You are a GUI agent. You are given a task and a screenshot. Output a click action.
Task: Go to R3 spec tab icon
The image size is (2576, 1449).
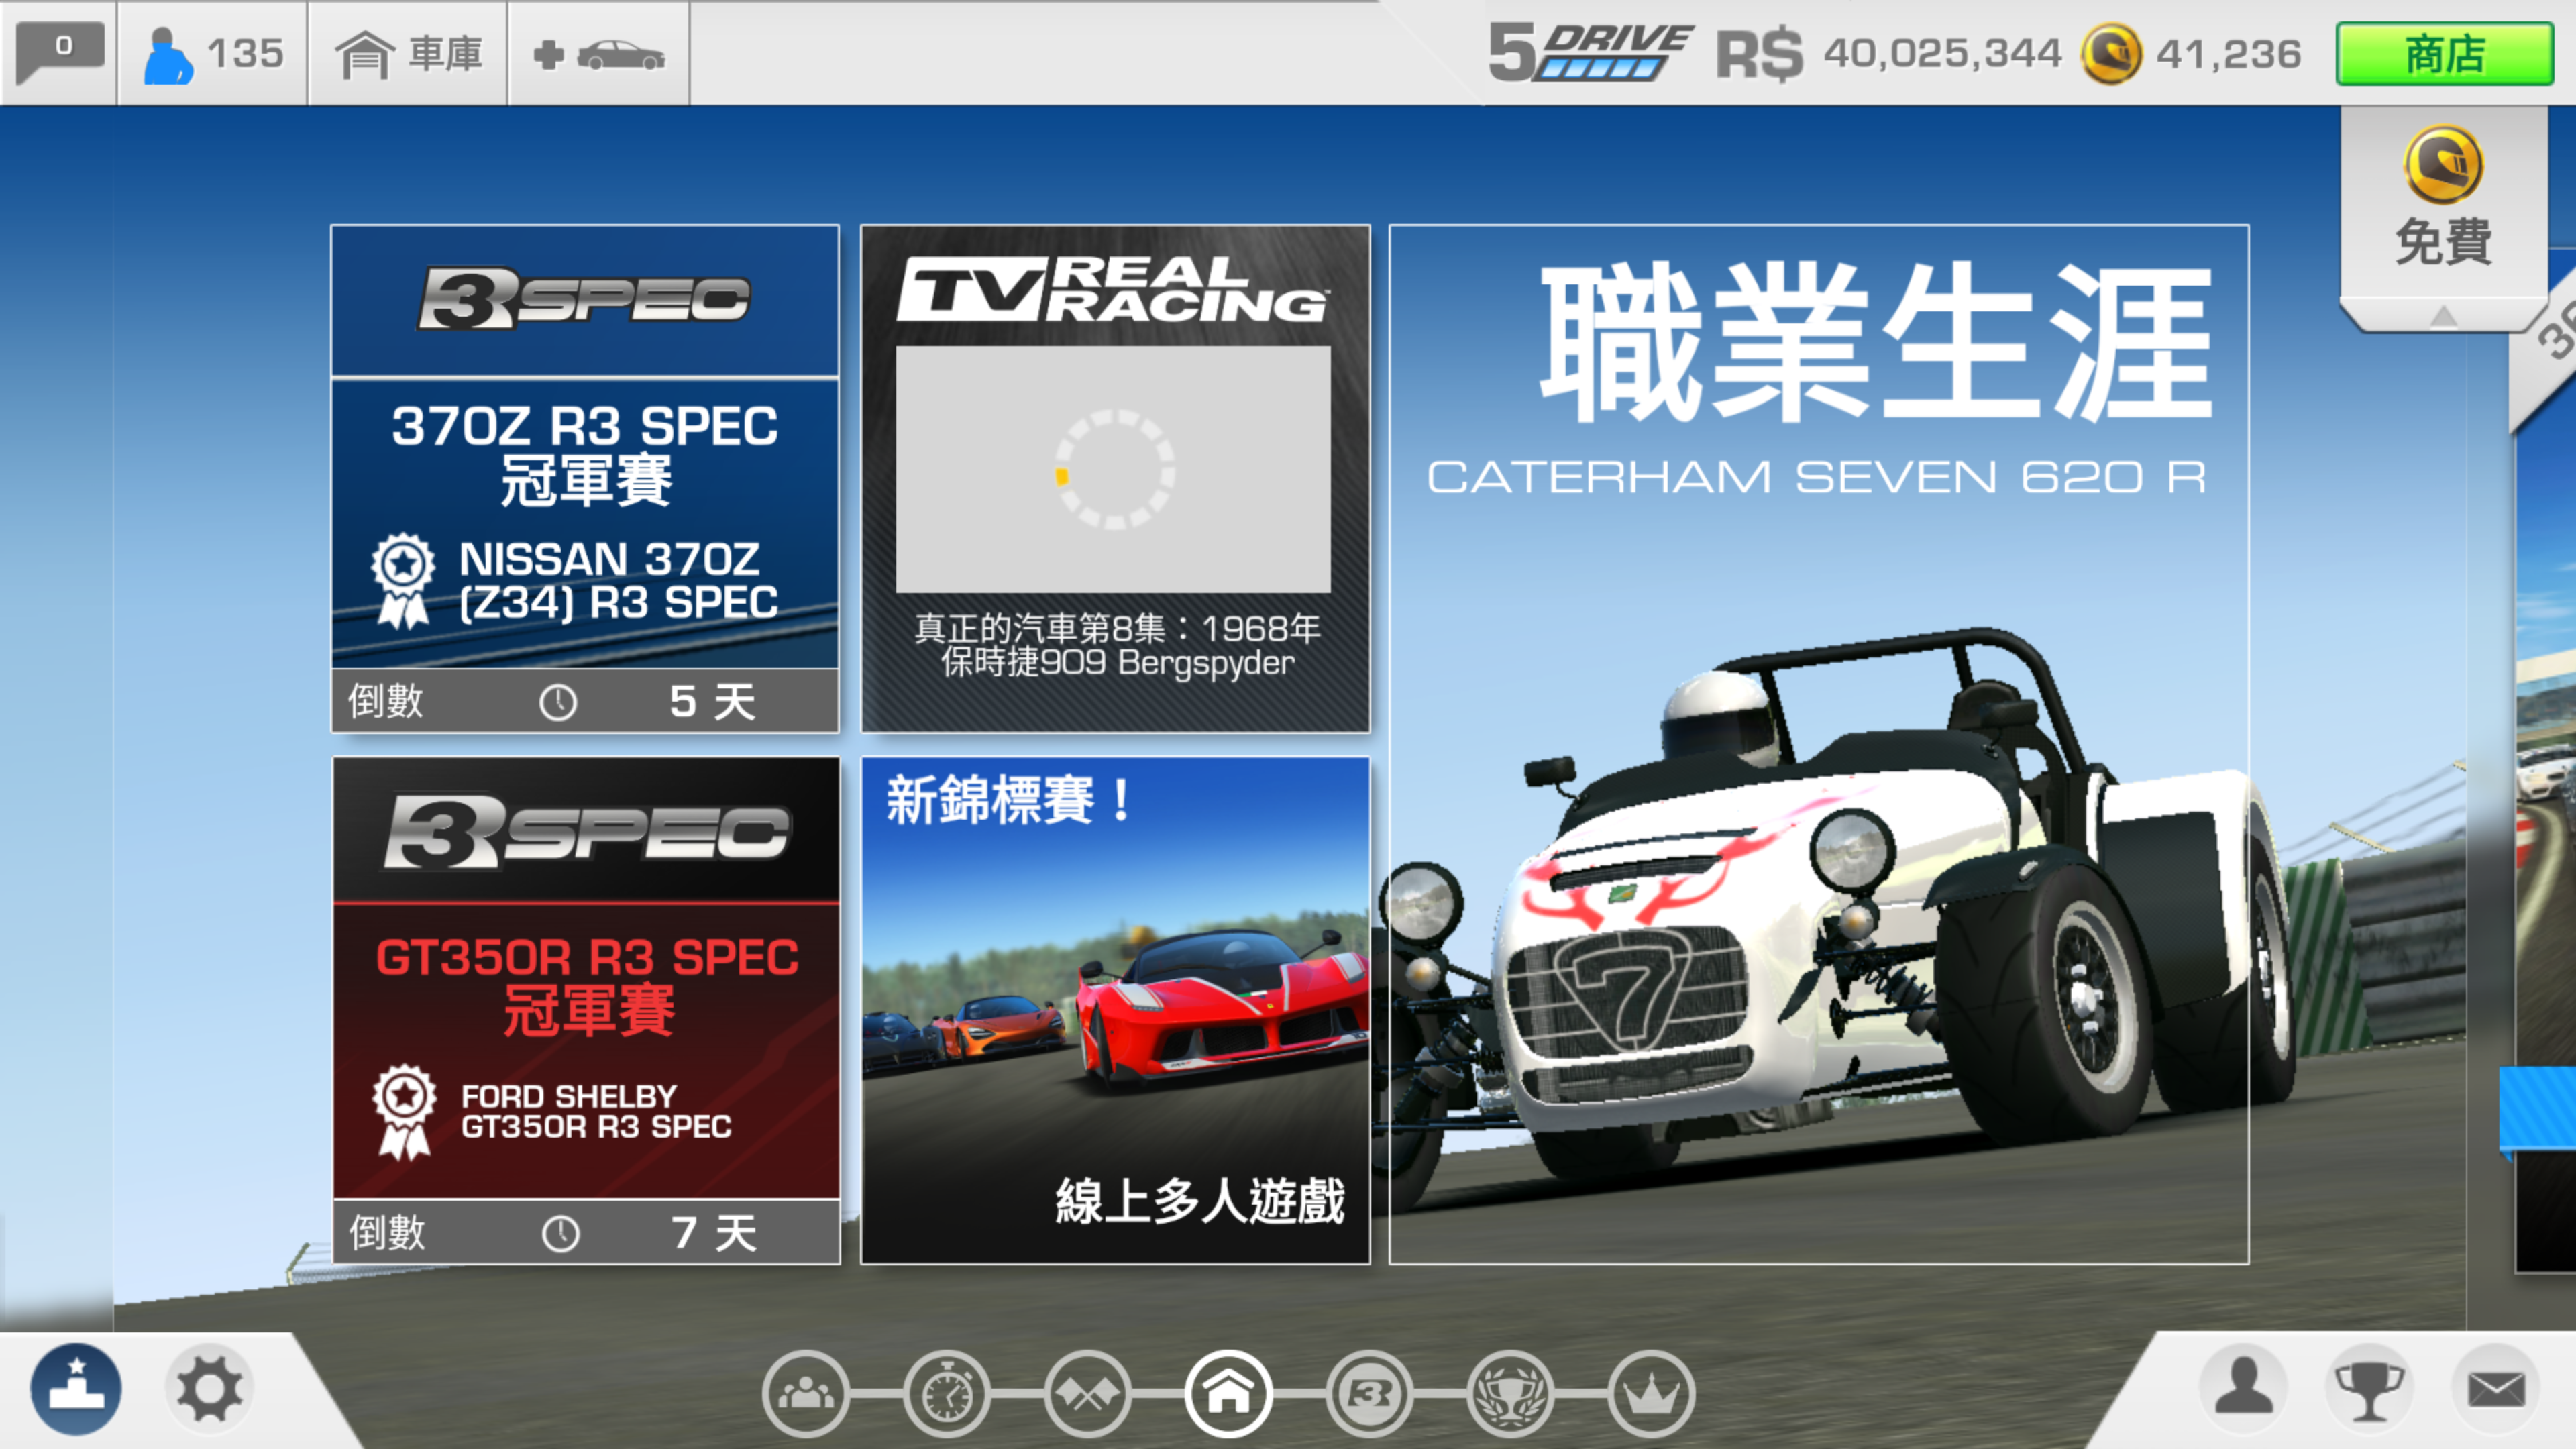click(1370, 1393)
